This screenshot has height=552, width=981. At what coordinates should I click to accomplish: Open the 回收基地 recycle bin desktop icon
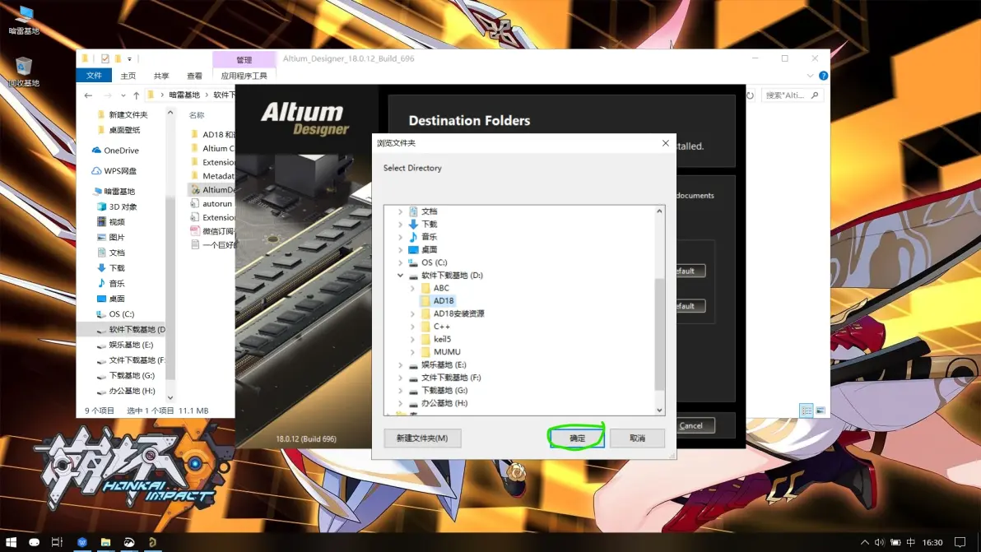pos(24,72)
